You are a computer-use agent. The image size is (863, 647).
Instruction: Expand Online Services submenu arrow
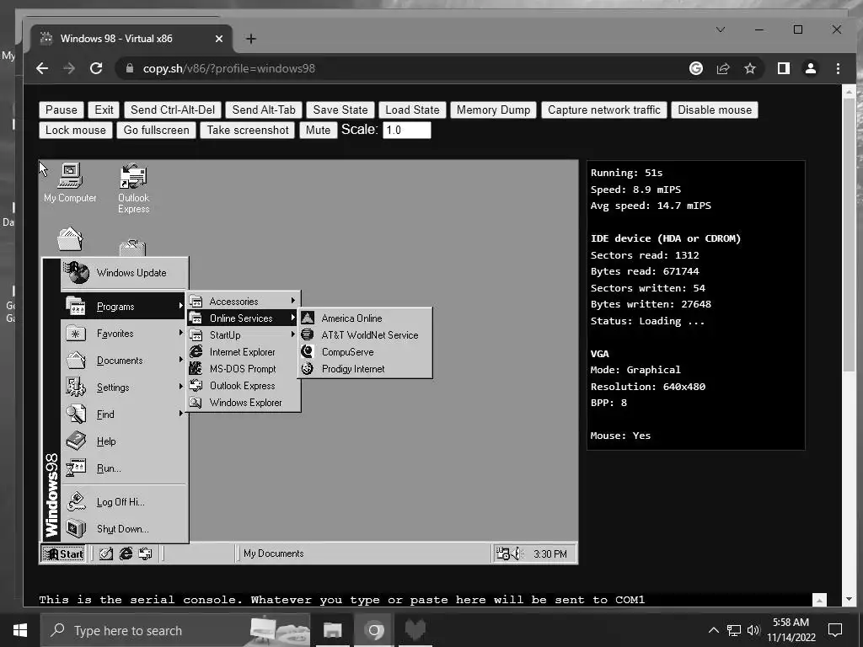click(293, 318)
